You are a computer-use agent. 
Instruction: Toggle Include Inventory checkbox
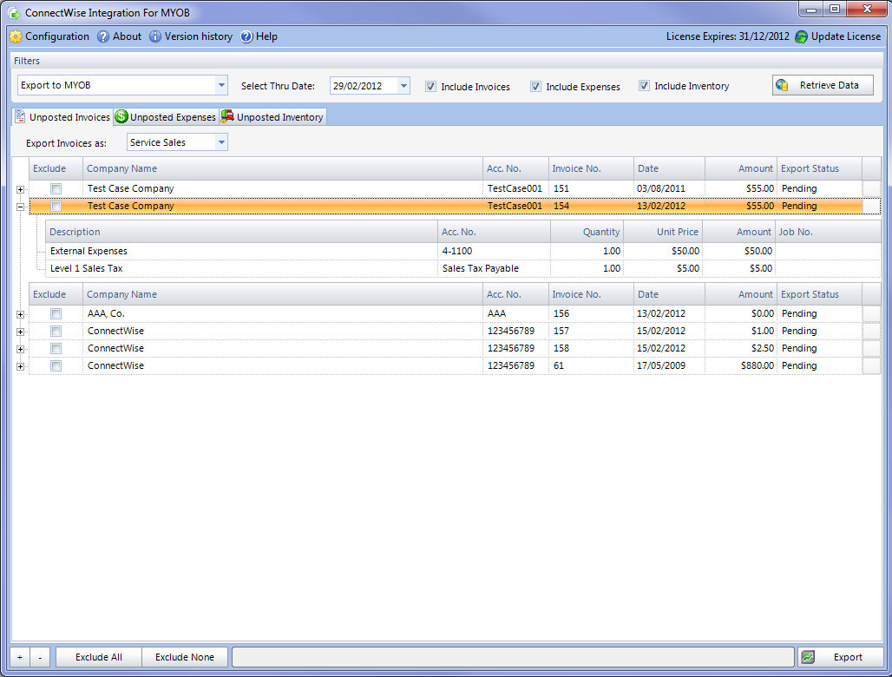(644, 86)
